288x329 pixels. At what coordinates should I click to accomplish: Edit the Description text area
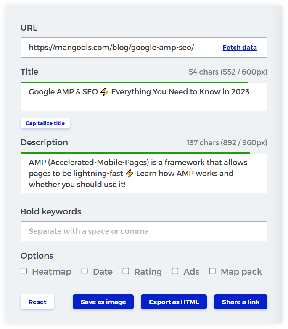click(x=144, y=174)
